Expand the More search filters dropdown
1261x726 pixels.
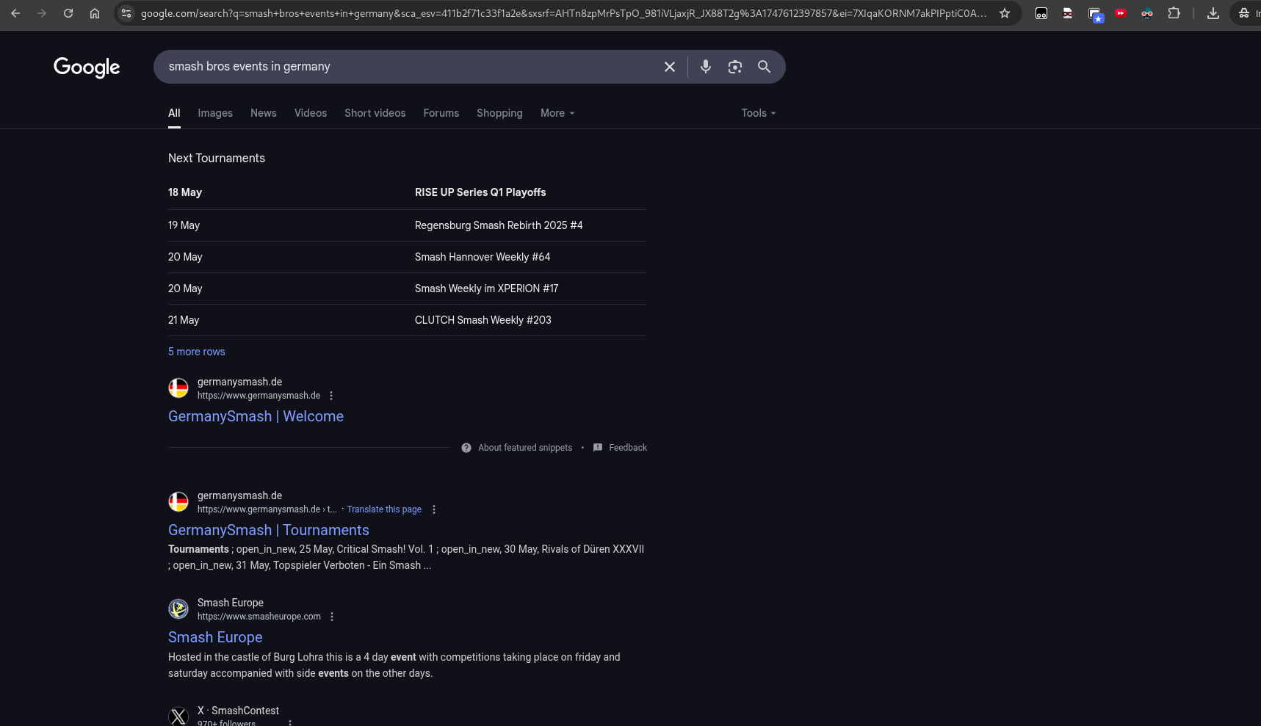pyautogui.click(x=557, y=113)
